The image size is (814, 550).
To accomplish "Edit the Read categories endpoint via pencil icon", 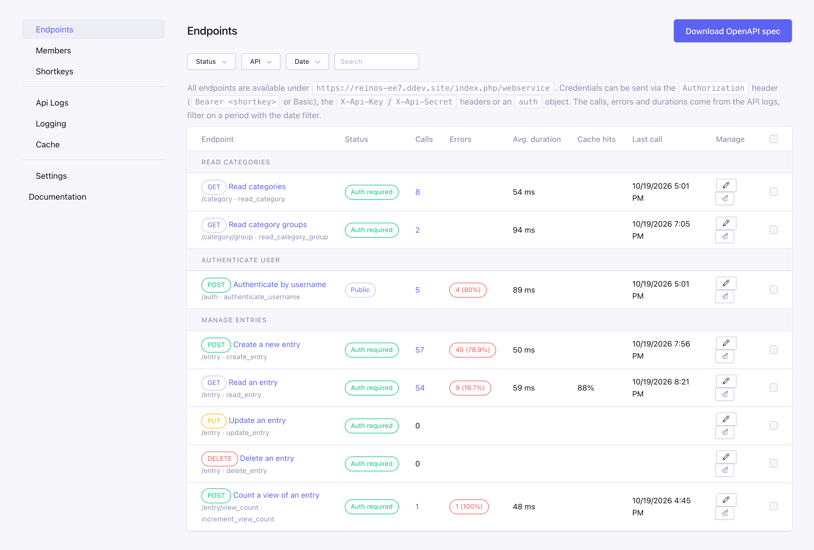I will pyautogui.click(x=726, y=185).
